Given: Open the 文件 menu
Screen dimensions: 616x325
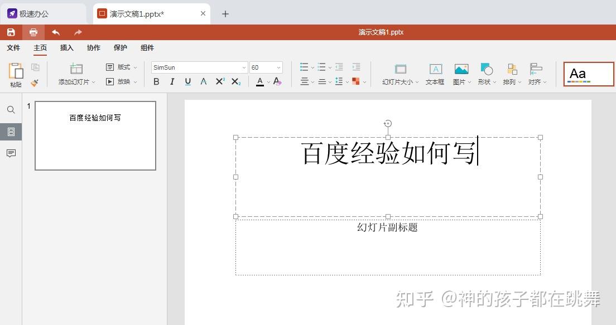Looking at the screenshot, I should 13,48.
